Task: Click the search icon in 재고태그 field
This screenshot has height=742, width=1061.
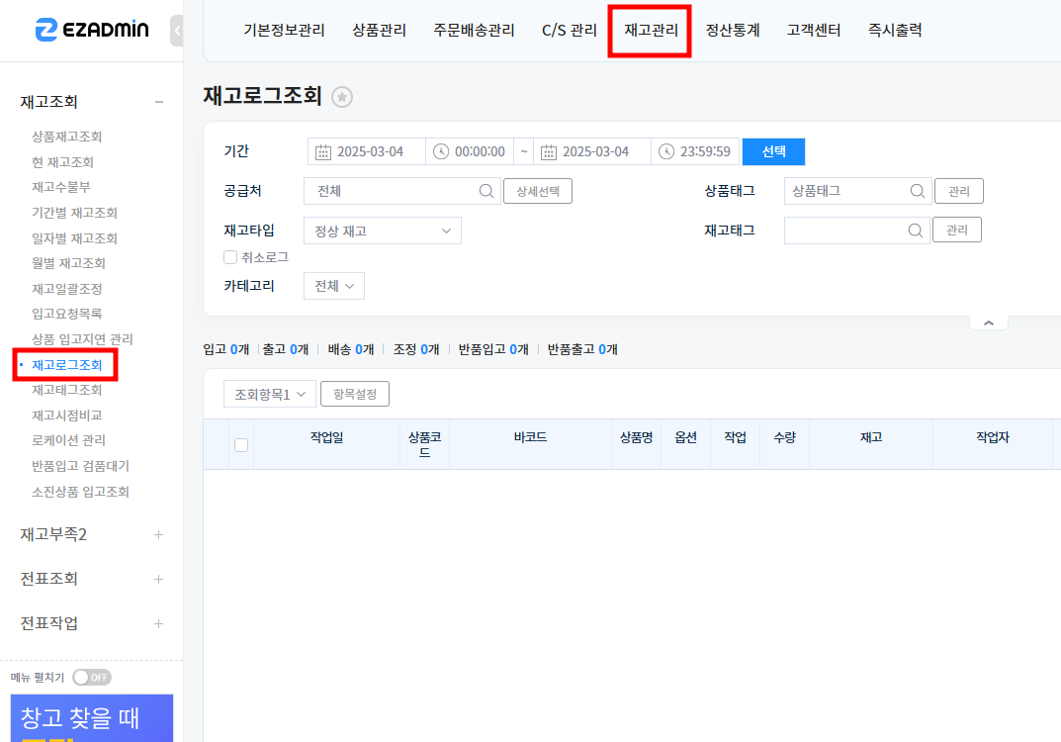Action: point(917,231)
